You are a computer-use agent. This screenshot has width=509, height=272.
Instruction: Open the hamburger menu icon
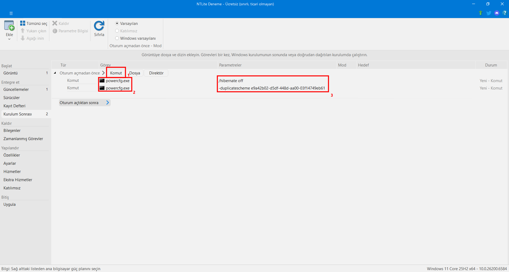click(11, 13)
